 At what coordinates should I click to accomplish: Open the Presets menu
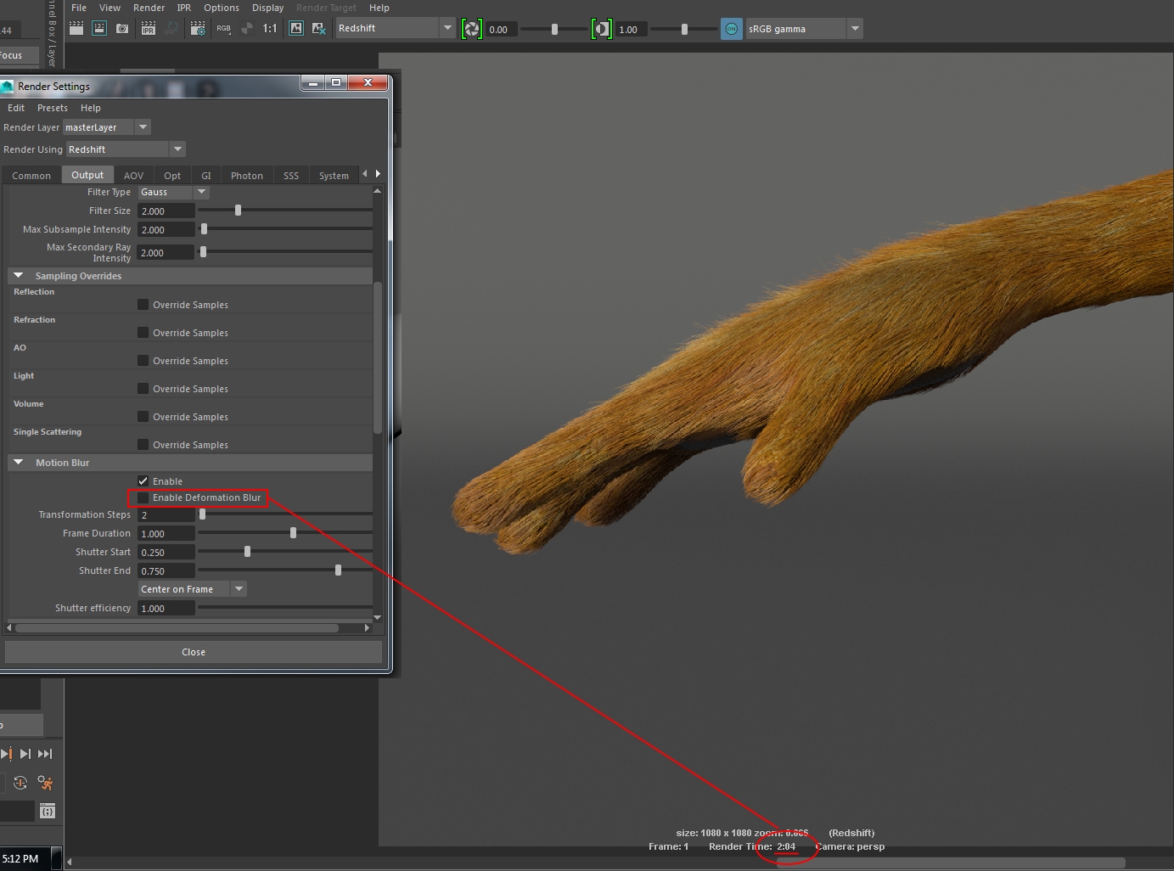pyautogui.click(x=52, y=108)
